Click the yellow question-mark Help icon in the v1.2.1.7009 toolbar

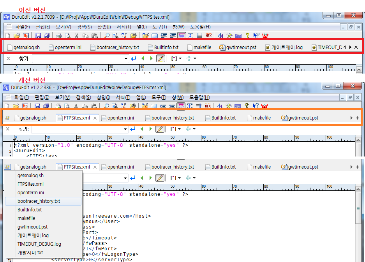click(247, 35)
